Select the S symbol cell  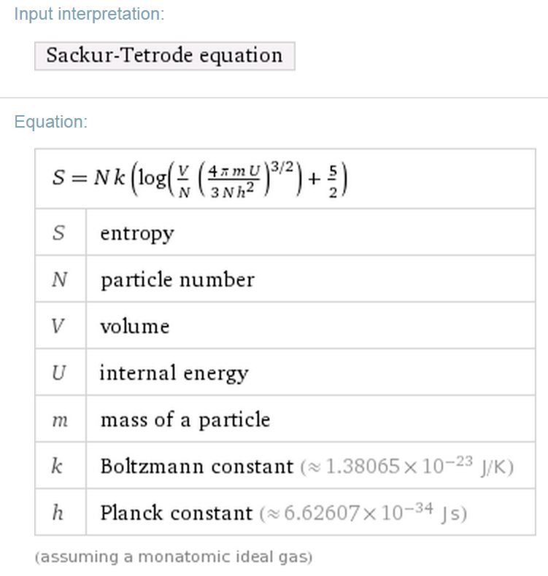pyautogui.click(x=59, y=233)
